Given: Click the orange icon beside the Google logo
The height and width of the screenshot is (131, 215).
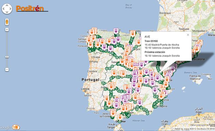Looking at the screenshot, I should pos(16,128).
